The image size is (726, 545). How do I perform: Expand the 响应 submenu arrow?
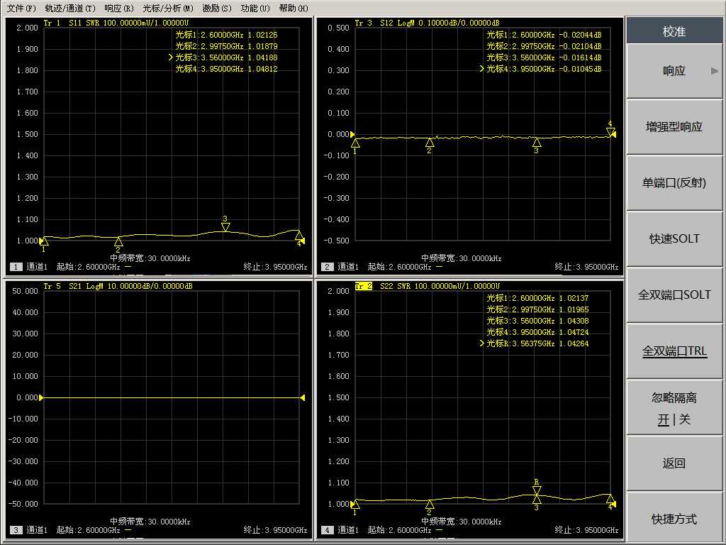click(715, 71)
